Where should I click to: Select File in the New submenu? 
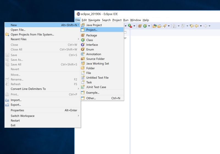coord(102,73)
